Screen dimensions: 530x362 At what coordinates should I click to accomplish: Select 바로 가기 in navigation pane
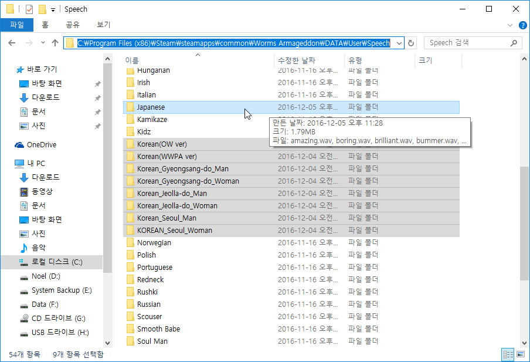tap(36, 69)
